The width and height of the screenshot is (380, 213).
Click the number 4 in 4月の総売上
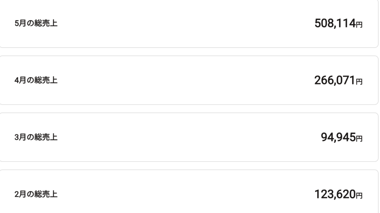coord(16,80)
